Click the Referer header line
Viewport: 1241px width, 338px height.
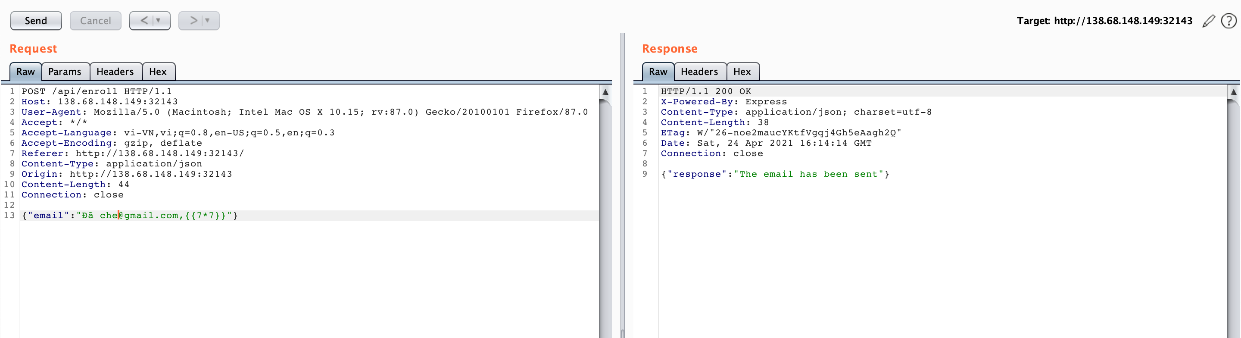click(x=132, y=153)
